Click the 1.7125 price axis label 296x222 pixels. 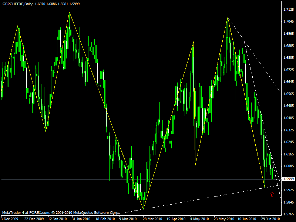point(288,9)
